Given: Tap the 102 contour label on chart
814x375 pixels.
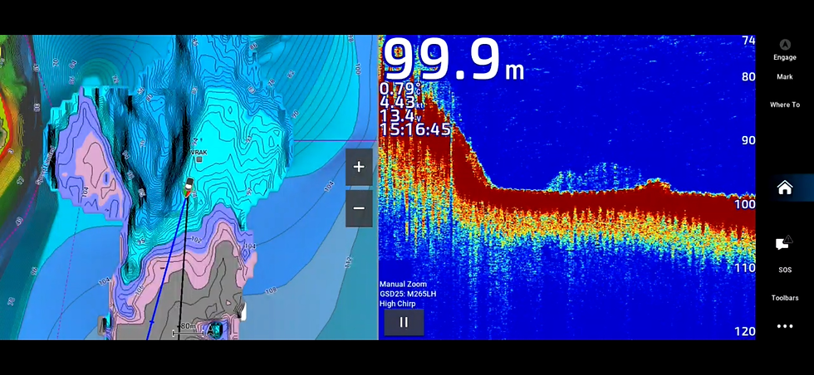Looking at the screenshot, I should point(196,240).
